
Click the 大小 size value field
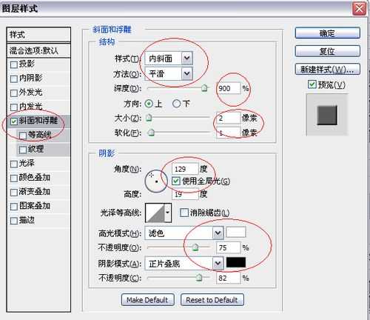tap(228, 118)
